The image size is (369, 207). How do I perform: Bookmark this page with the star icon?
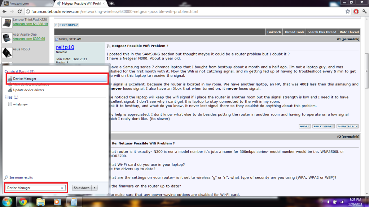[348, 12]
